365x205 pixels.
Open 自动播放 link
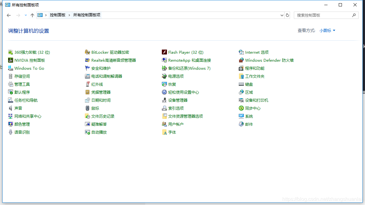coord(99,132)
